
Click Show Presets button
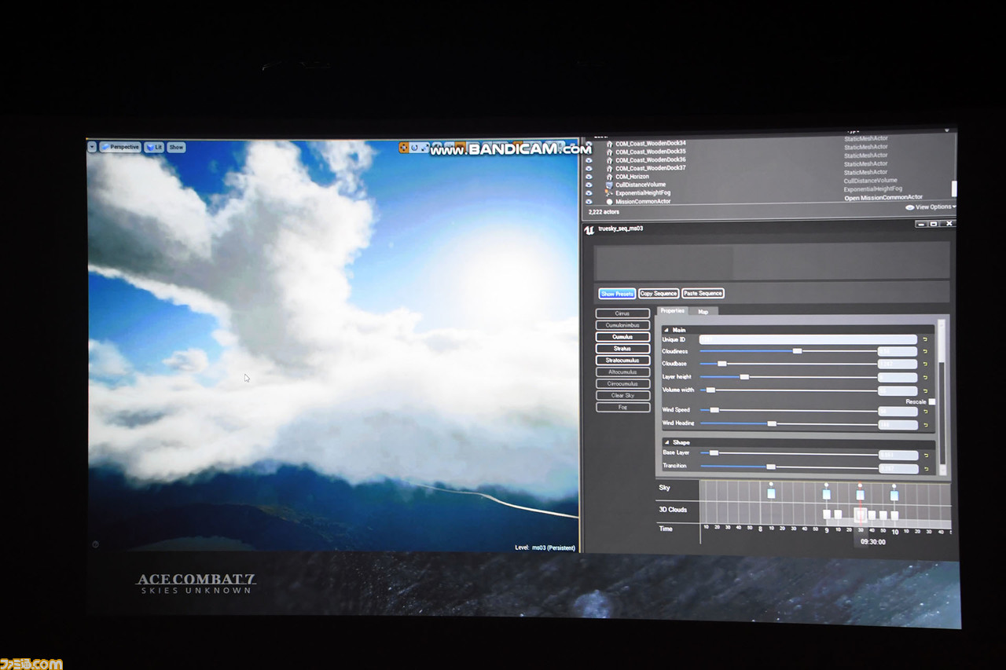click(617, 294)
